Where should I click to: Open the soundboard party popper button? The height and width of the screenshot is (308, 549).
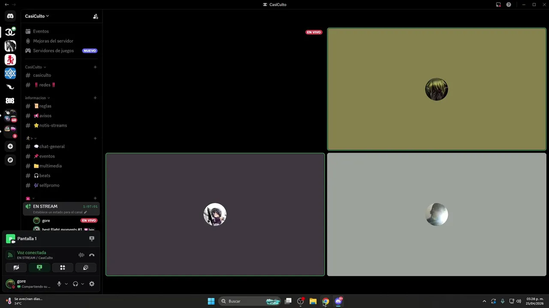coord(86,267)
